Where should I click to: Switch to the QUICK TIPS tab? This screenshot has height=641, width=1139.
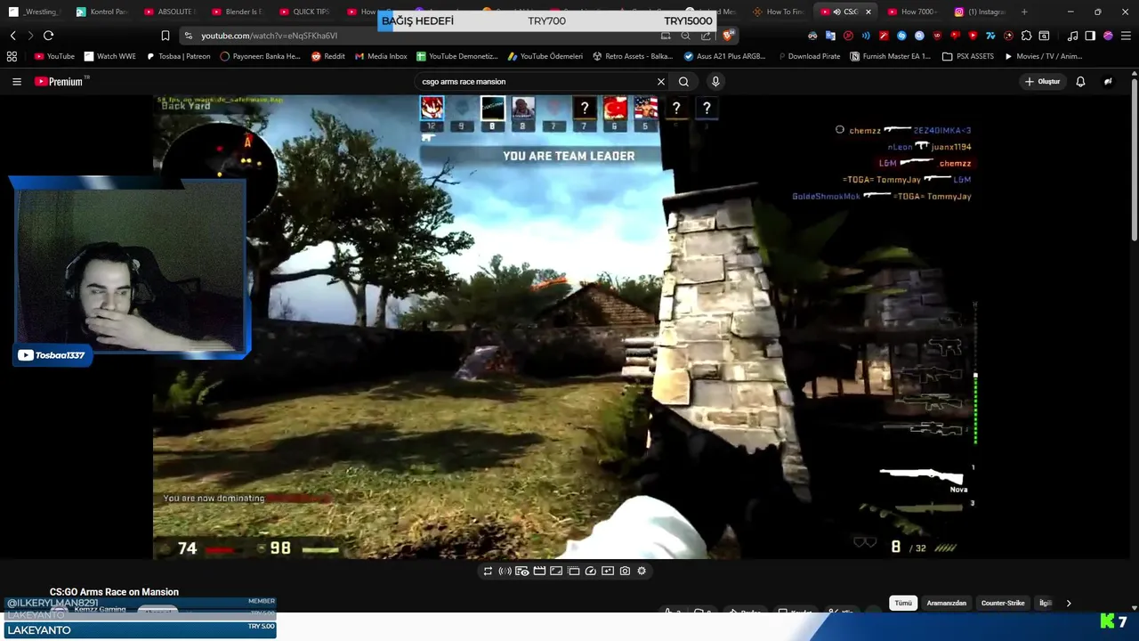pyautogui.click(x=304, y=12)
